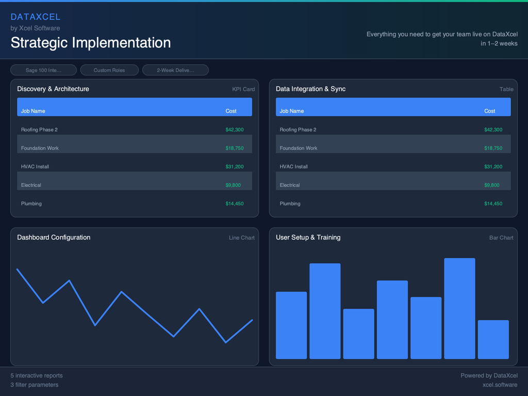Select Foundation Work in Data Integration table
This screenshot has width=528, height=396.
coord(393,148)
